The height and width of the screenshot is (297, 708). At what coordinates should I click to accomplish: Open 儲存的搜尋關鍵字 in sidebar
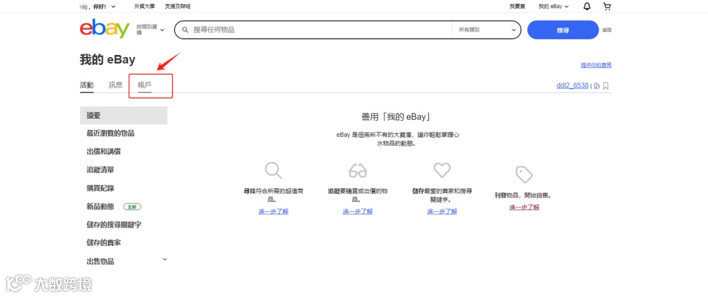114,224
